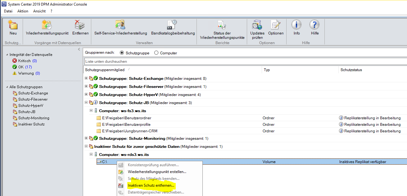Collapse Schutzgruppe Schutz-JB

coord(86,103)
